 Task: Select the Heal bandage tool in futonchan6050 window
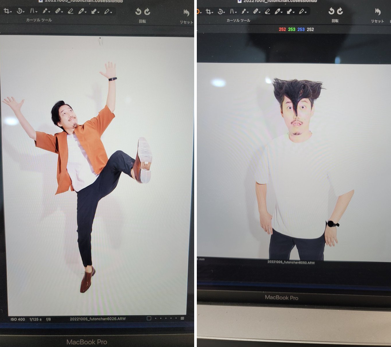(x=256, y=12)
